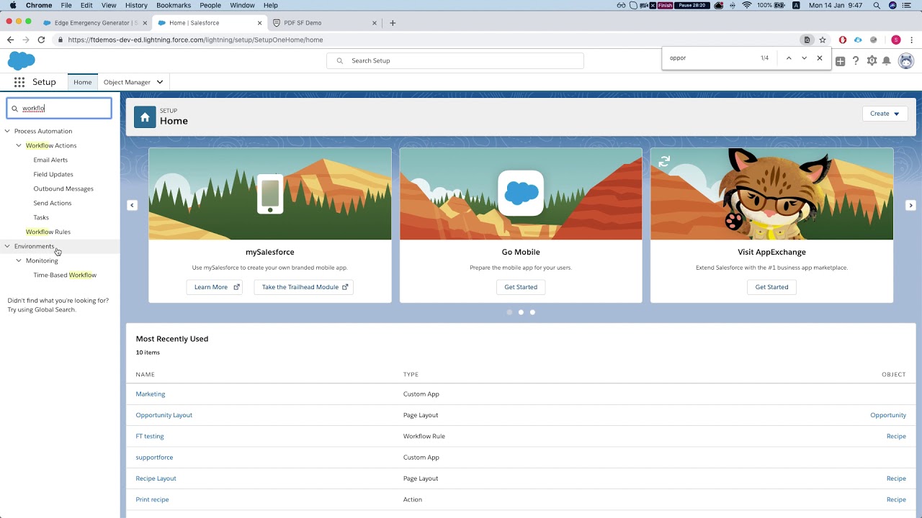The height and width of the screenshot is (518, 922).
Task: Bookmark this page with the star icon
Action: (x=823, y=40)
